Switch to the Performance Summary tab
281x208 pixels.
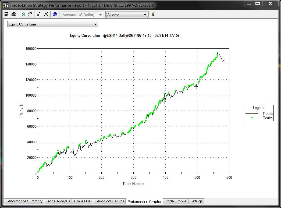[x=24, y=201]
